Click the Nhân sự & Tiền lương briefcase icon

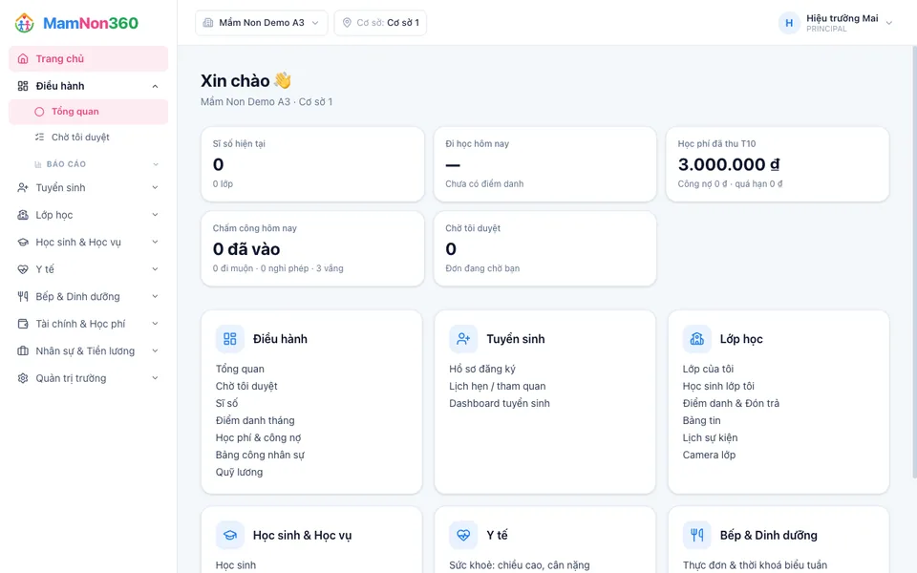coord(23,350)
